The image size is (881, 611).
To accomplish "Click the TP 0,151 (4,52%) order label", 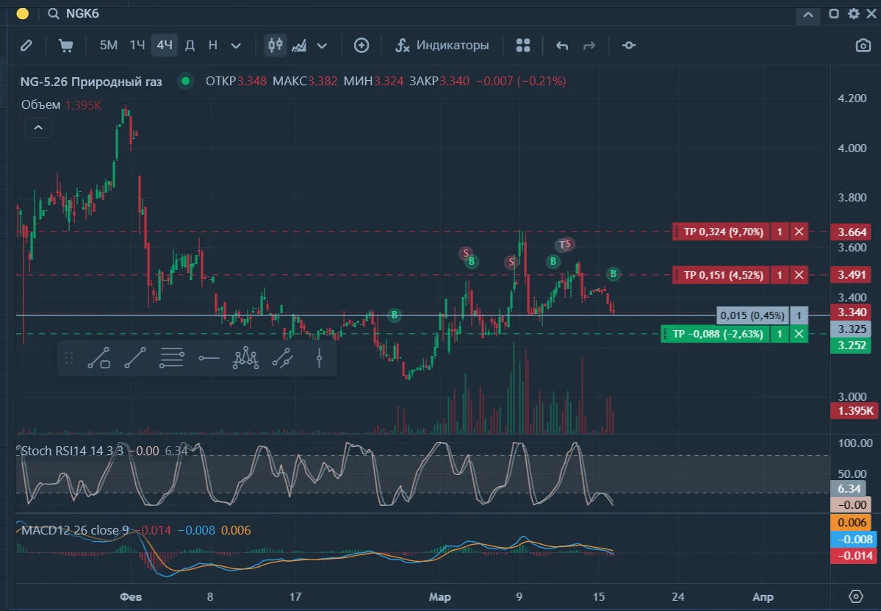I will pos(723,275).
